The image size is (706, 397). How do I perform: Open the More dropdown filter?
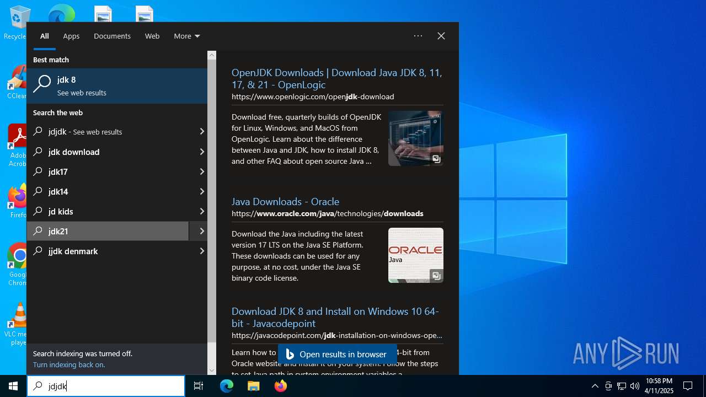(x=187, y=36)
